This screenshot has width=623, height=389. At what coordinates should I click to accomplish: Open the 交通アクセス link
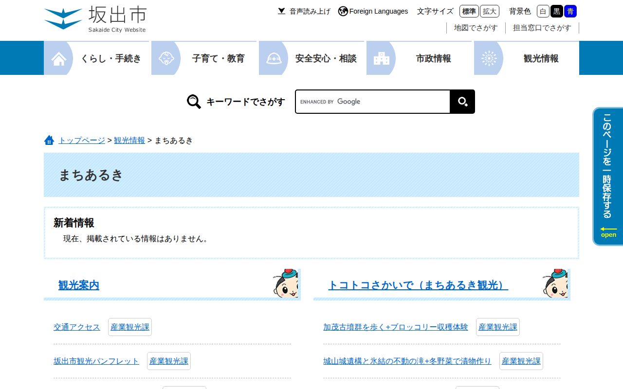(x=77, y=327)
